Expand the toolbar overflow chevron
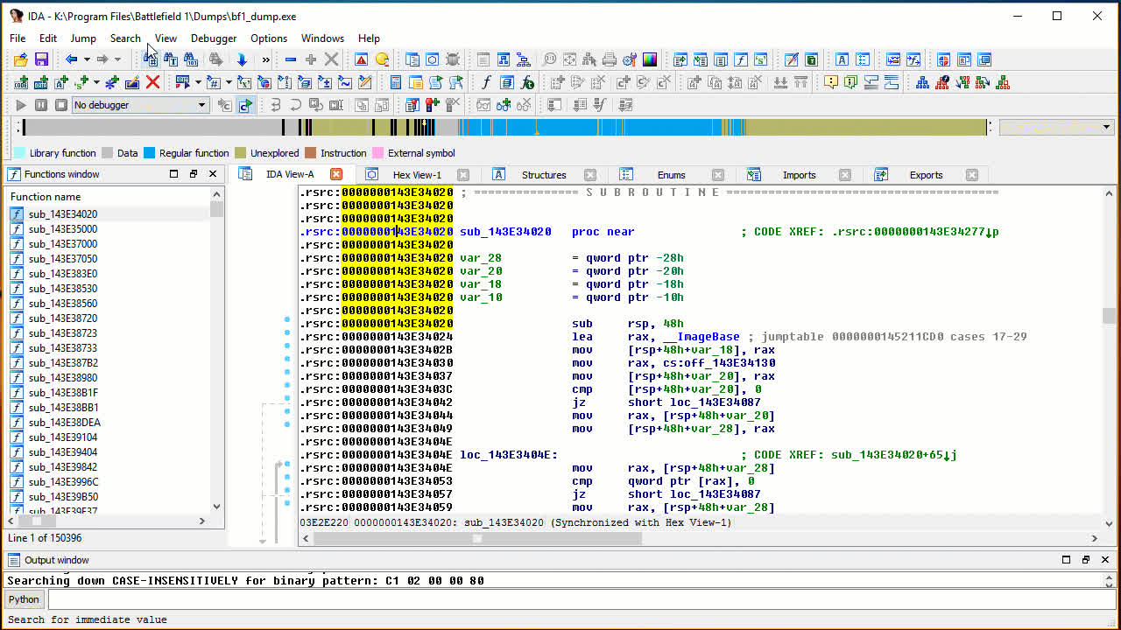 click(x=265, y=59)
